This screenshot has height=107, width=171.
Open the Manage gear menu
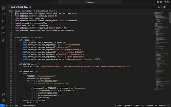(x=3, y=101)
